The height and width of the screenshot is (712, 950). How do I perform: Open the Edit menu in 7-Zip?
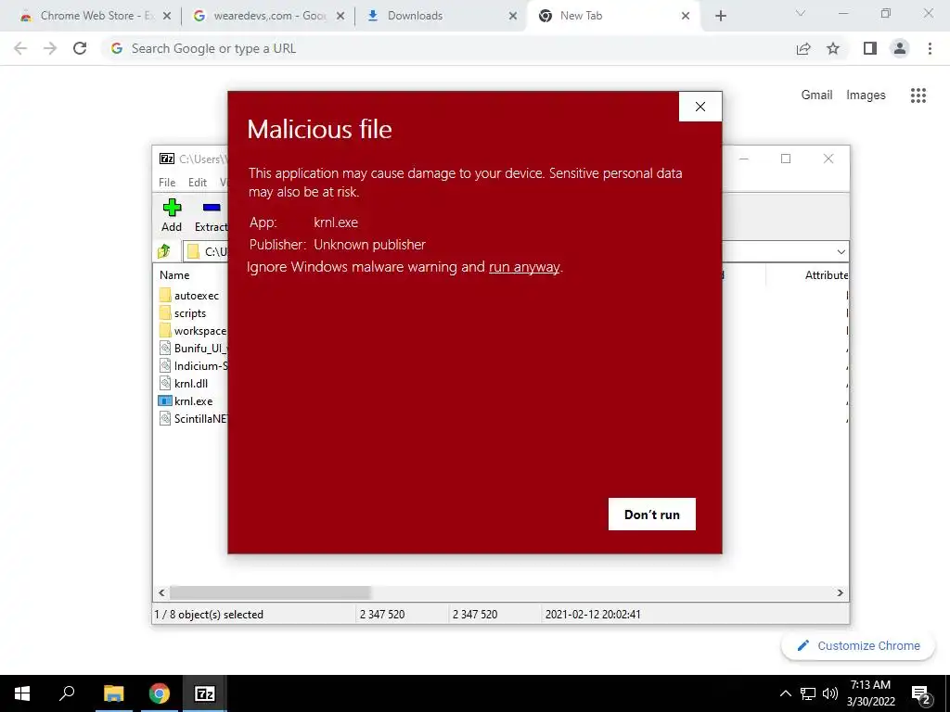(x=198, y=183)
